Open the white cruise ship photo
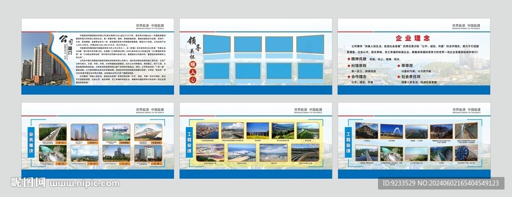 [x=148, y=132]
